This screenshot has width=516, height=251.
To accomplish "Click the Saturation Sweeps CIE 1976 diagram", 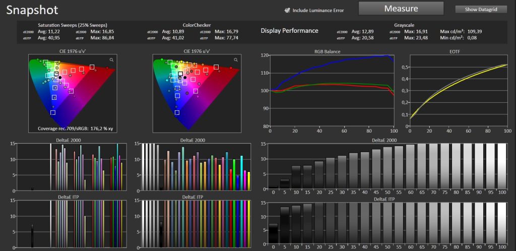I will click(x=72, y=93).
